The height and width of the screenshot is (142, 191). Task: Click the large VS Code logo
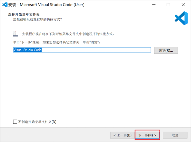[181, 18]
